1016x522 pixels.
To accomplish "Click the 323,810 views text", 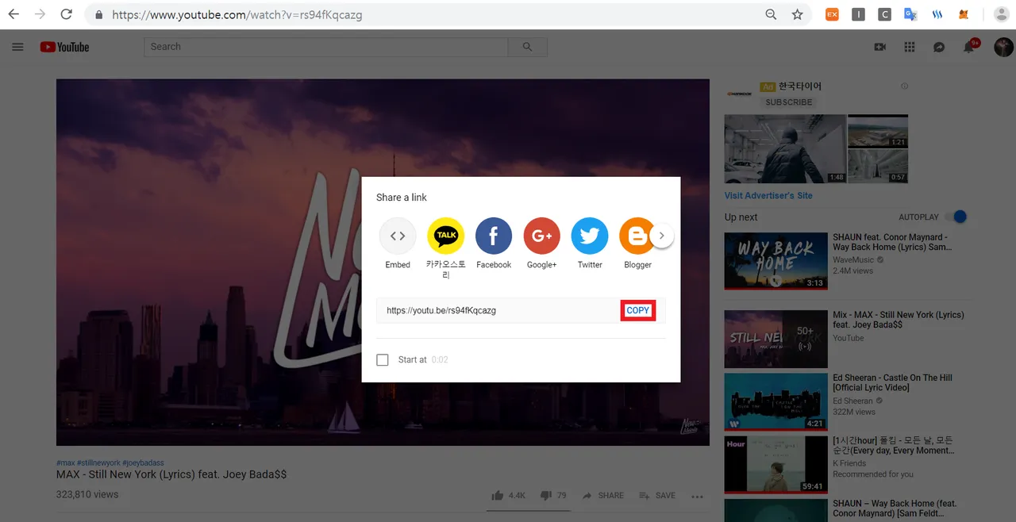I will [87, 494].
